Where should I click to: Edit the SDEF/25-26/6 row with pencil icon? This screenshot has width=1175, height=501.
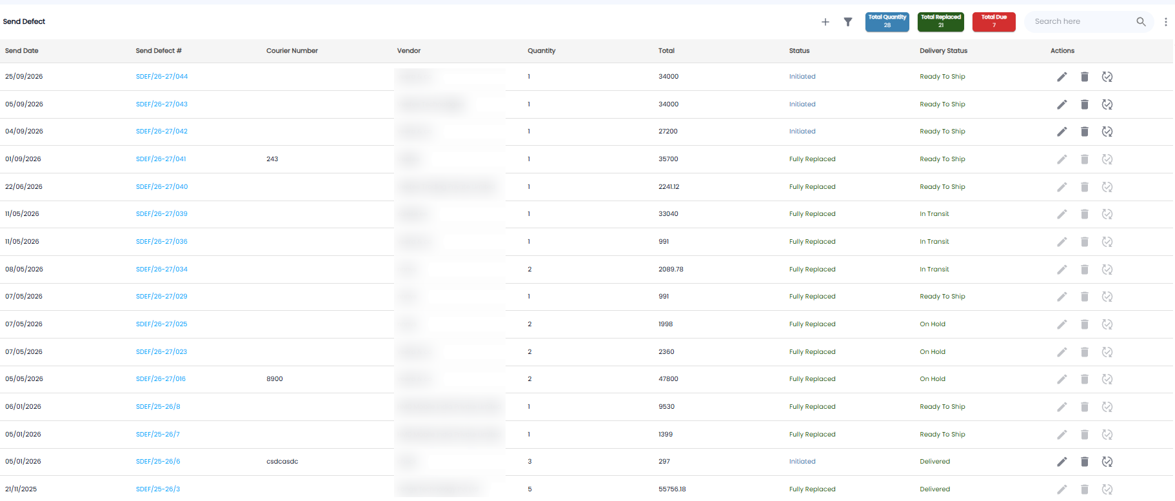1061,462
